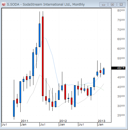Viewport: 128px width, 130px height.
Task: Click the Jan label under 2012
Action: pyautogui.click(x=62, y=124)
